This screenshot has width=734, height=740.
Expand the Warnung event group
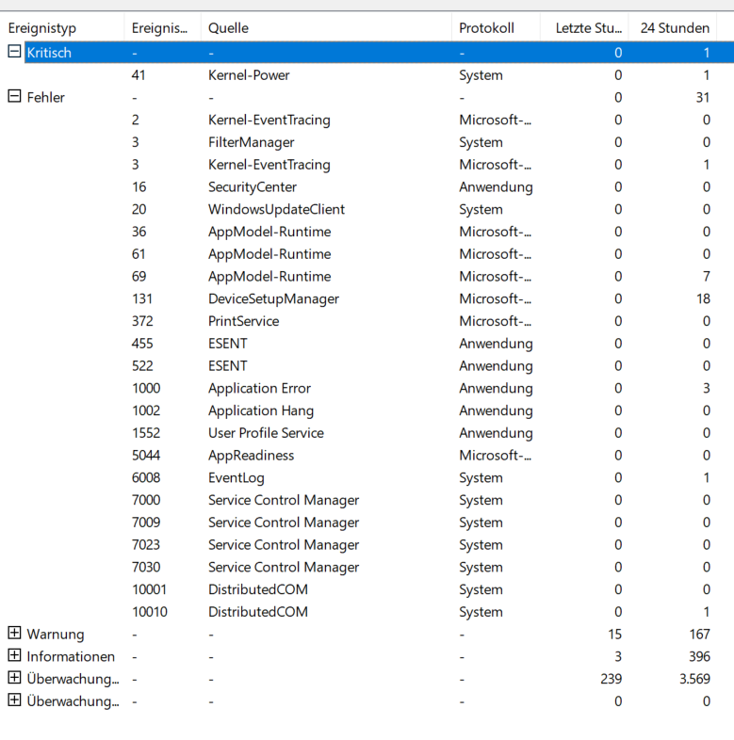[x=15, y=633]
